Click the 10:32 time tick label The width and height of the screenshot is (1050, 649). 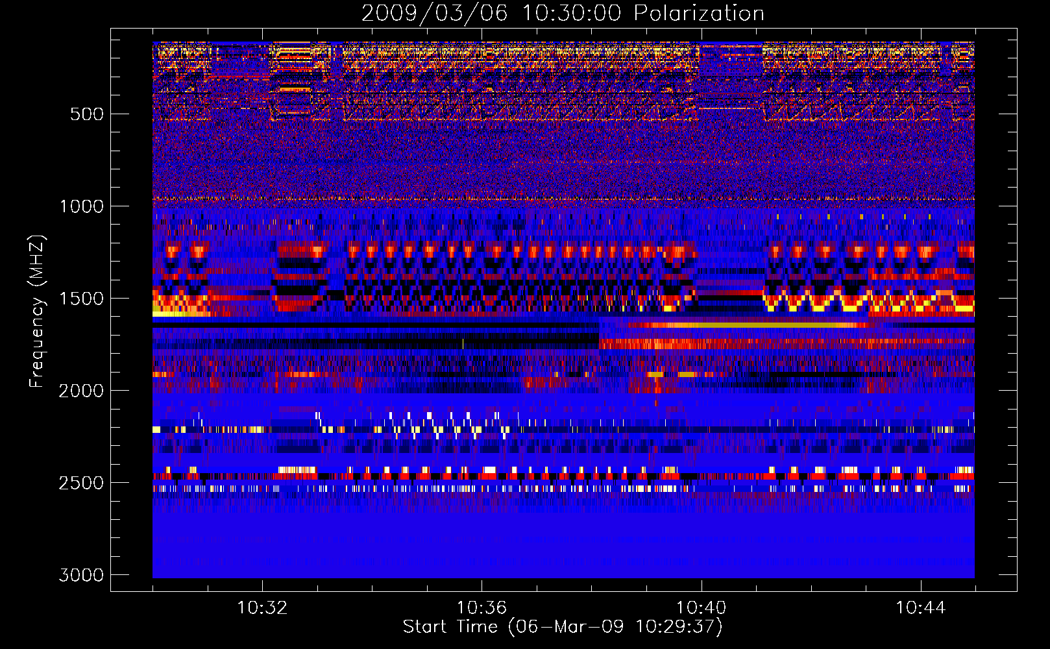click(262, 608)
